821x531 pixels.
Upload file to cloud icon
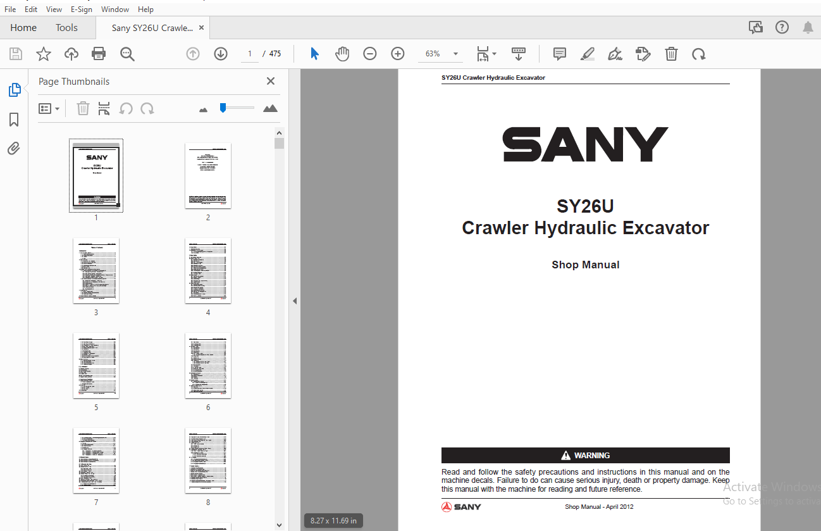(x=71, y=54)
